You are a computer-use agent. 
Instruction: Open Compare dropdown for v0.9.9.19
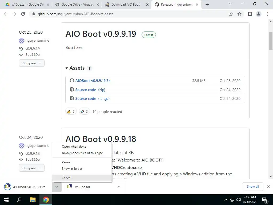coord(32,63)
